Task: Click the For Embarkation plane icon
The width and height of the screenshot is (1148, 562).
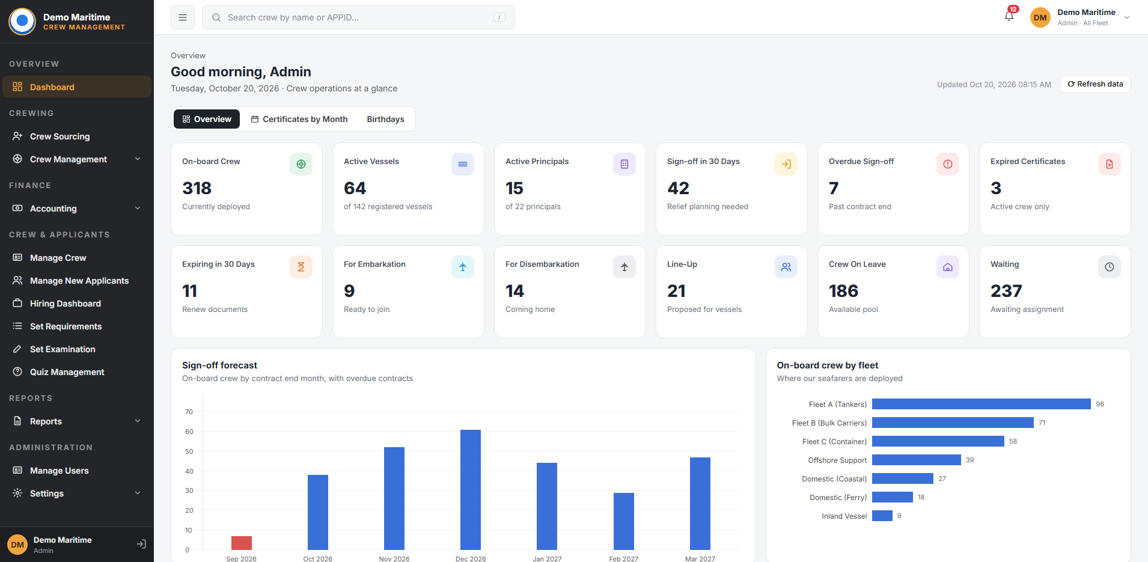Action: tap(463, 267)
